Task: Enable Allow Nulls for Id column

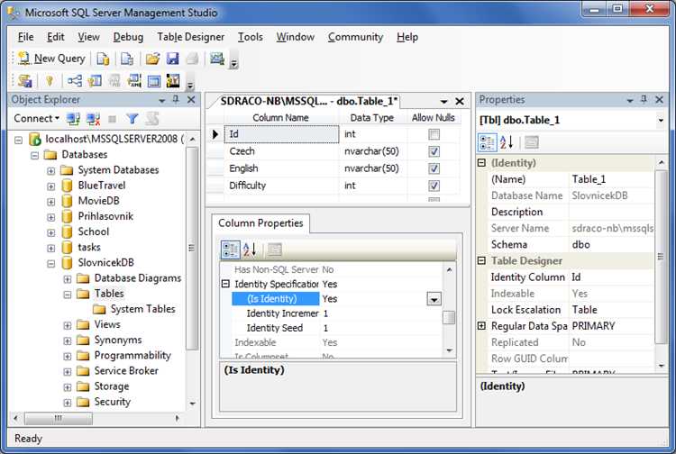Action: (434, 134)
